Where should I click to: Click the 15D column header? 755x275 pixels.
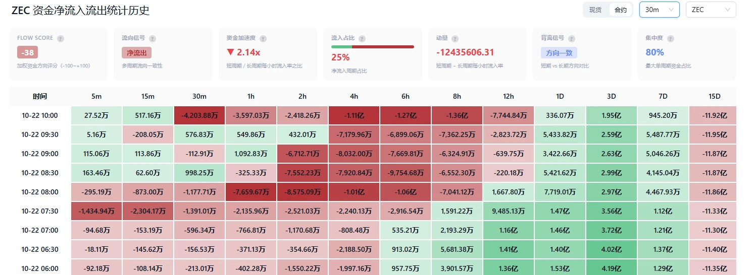point(715,96)
